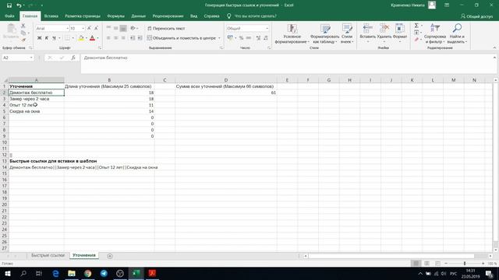The height and width of the screenshot is (280, 499).
Task: Click the Cut scissors icon
Action: (x=23, y=26)
